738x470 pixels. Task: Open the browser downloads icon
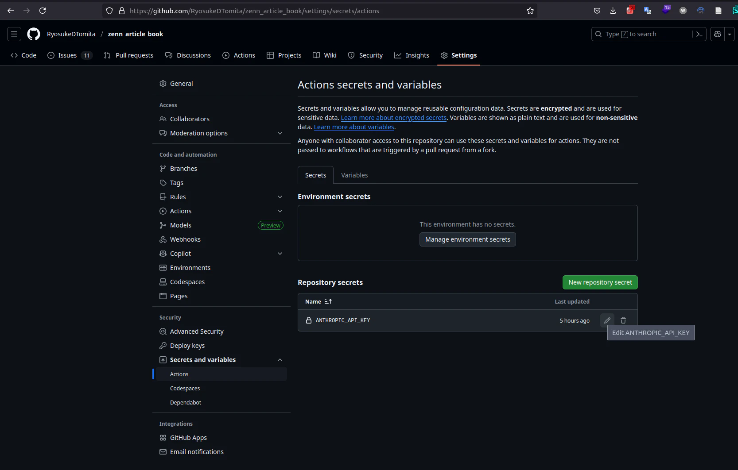(x=613, y=11)
